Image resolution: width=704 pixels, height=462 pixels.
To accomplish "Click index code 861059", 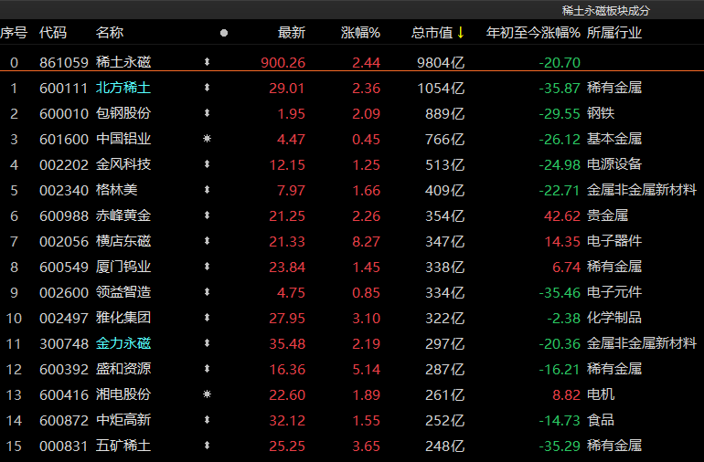I will (x=64, y=63).
